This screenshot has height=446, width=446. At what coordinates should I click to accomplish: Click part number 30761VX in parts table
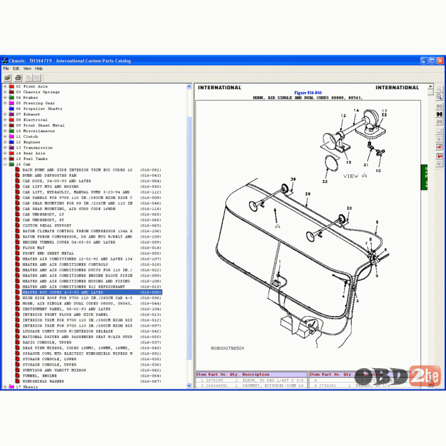[x=214, y=380]
